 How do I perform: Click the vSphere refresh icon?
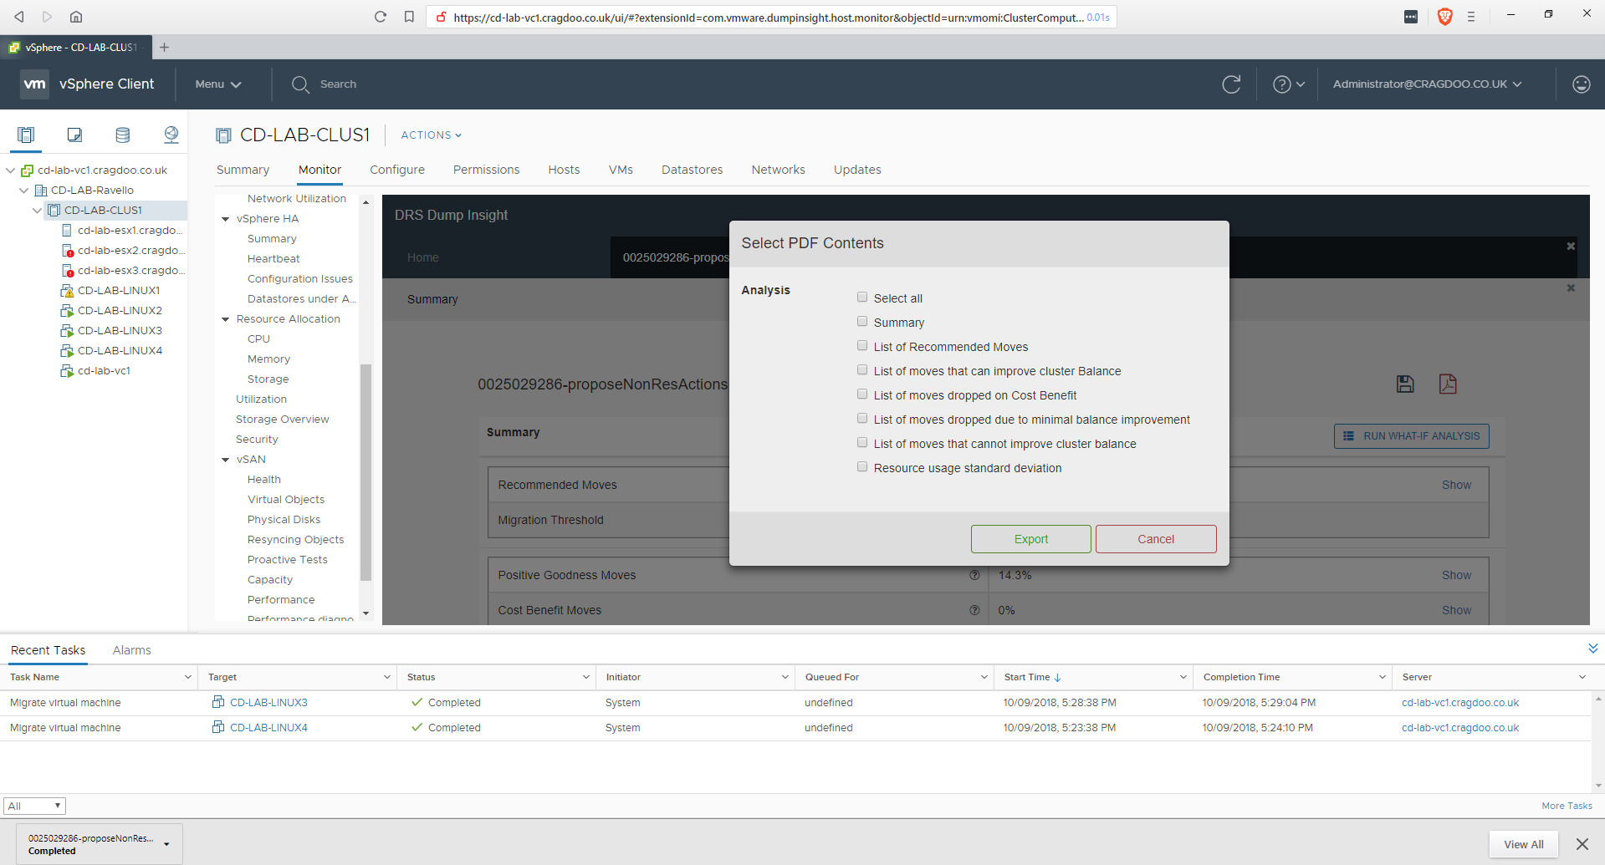pos(1231,84)
